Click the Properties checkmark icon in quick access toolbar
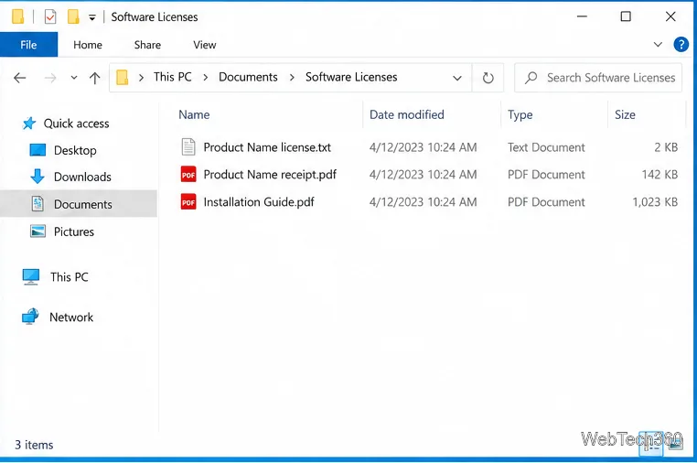The image size is (697, 463). point(50,16)
